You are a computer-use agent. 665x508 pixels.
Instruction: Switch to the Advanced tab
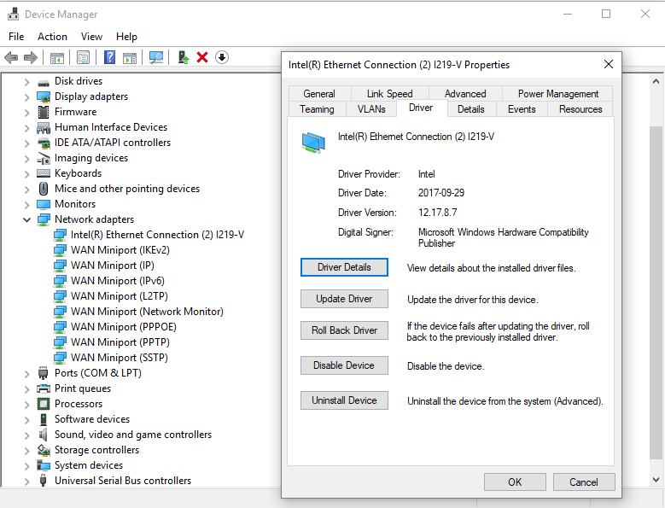tap(465, 94)
